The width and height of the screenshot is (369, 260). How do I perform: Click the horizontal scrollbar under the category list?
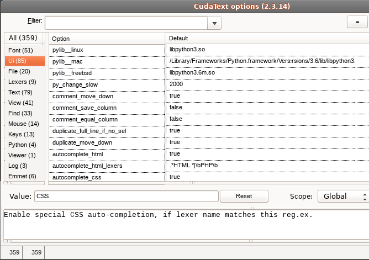click(24, 183)
